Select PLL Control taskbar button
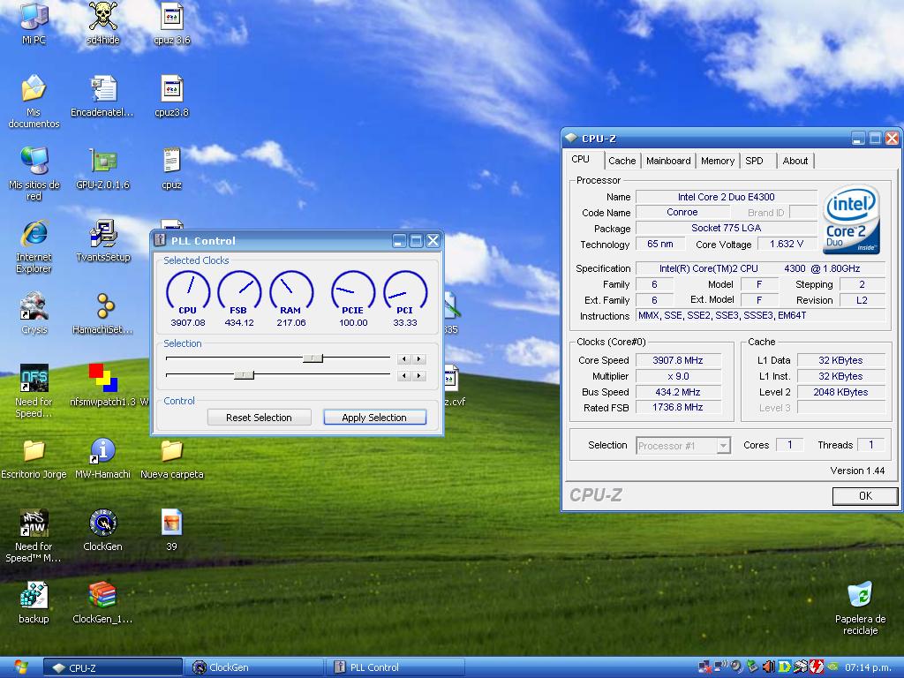Viewport: 904px width, 678px height. pos(395,667)
